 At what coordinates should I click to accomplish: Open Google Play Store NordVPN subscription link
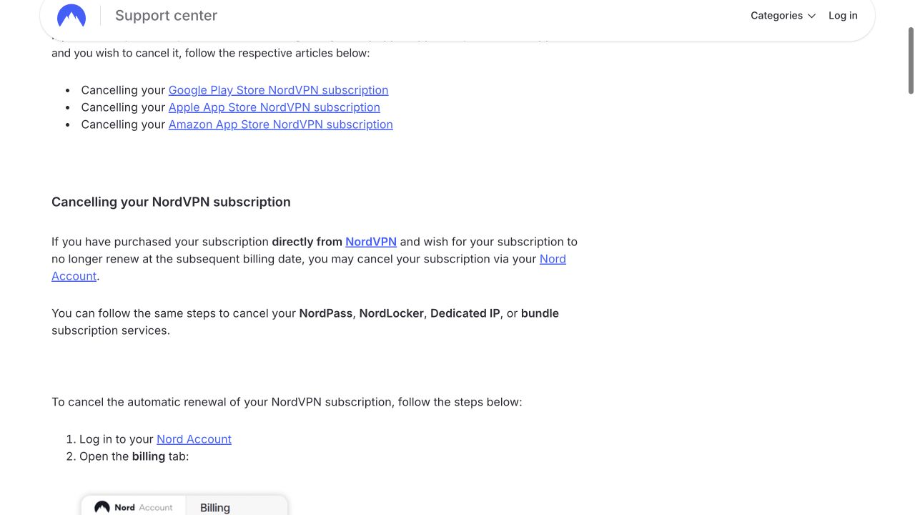(278, 90)
